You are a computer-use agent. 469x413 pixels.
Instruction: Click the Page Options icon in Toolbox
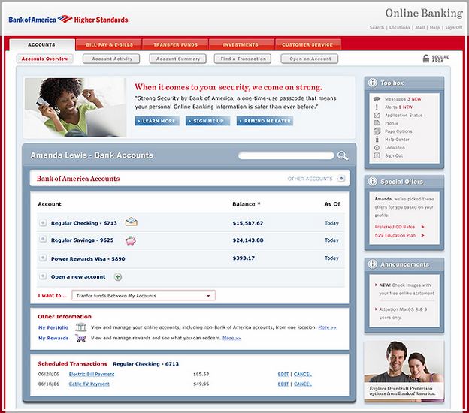377,131
